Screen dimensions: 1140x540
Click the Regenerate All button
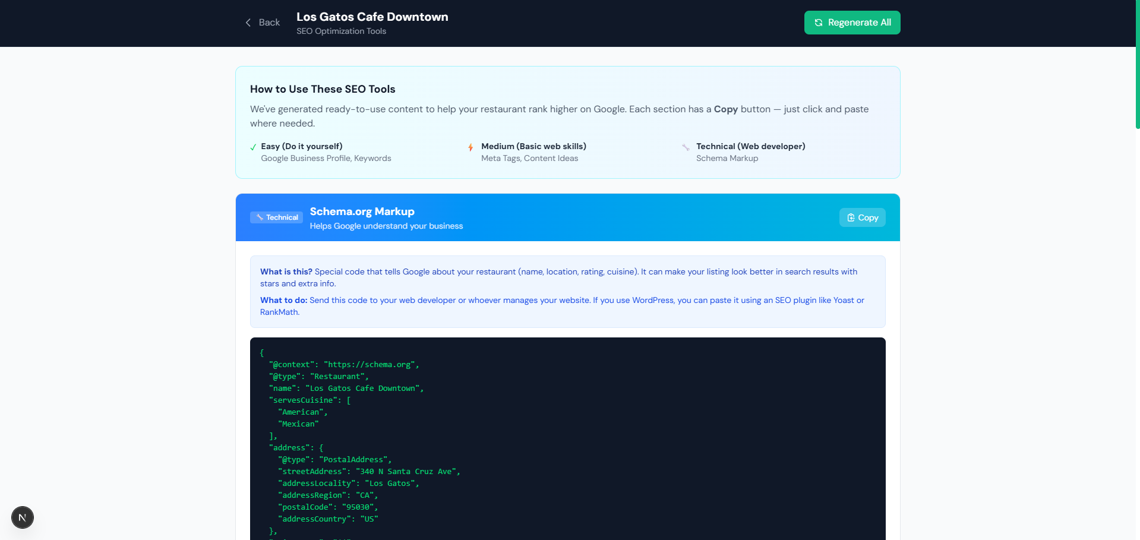(x=852, y=23)
